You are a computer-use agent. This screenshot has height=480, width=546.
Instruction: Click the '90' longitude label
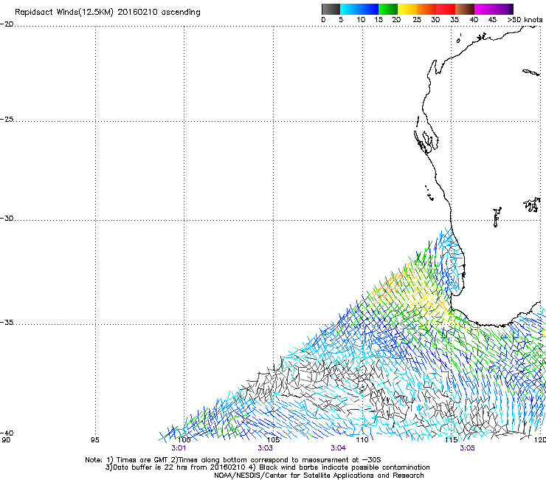click(6, 440)
